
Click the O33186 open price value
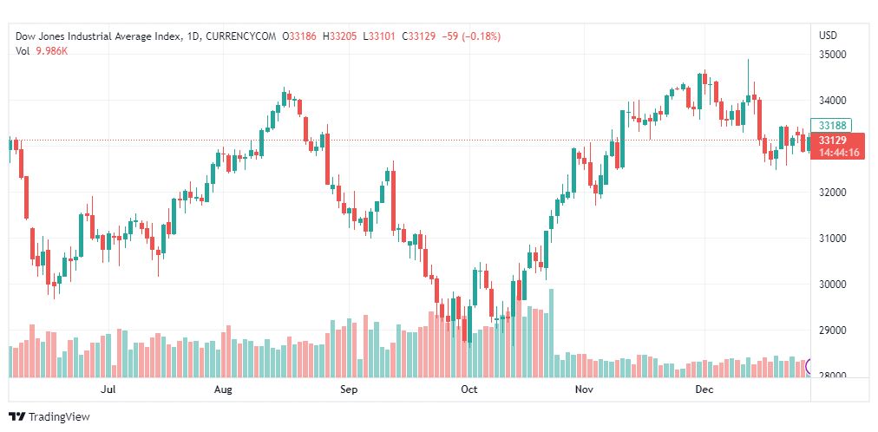tap(301, 36)
